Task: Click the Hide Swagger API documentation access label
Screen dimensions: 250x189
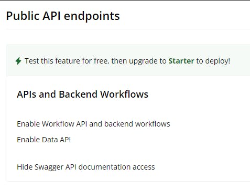Action: (x=86, y=167)
